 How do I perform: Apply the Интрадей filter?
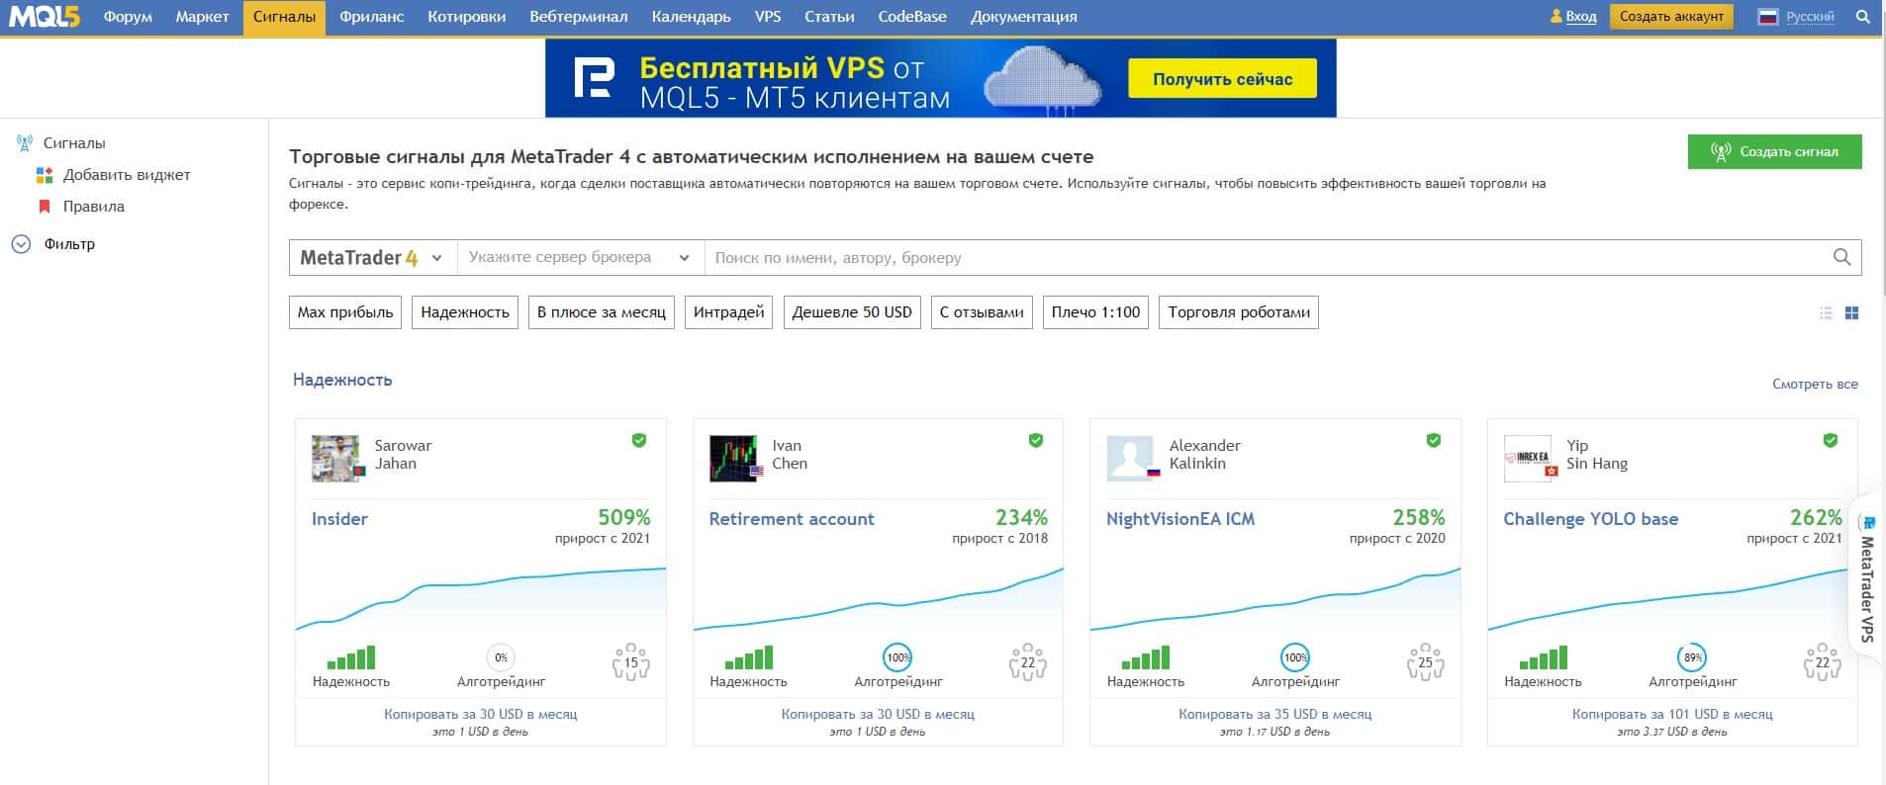pyautogui.click(x=728, y=312)
